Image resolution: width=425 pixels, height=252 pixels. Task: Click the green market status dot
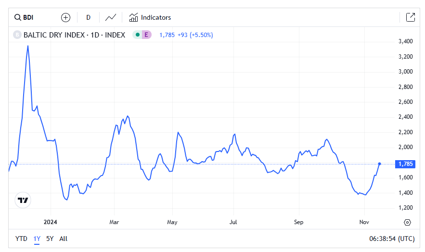click(x=138, y=35)
